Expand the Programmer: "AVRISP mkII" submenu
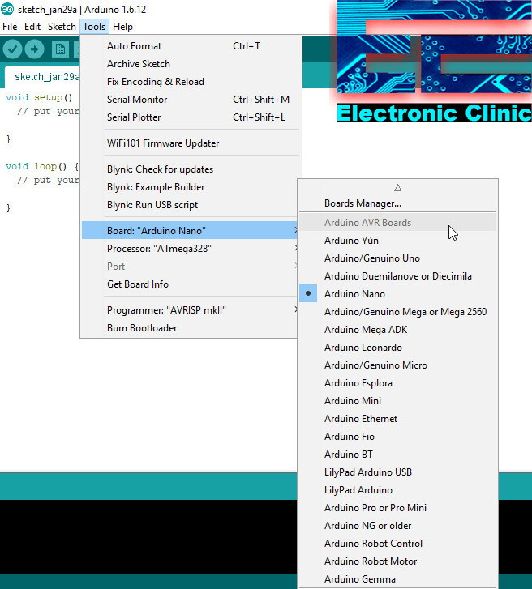Viewport: 532px width, 589px height. (x=190, y=310)
